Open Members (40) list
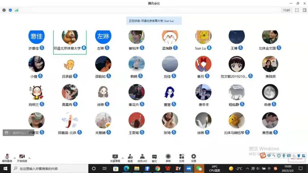The image size is (308, 173). click(x=142, y=158)
